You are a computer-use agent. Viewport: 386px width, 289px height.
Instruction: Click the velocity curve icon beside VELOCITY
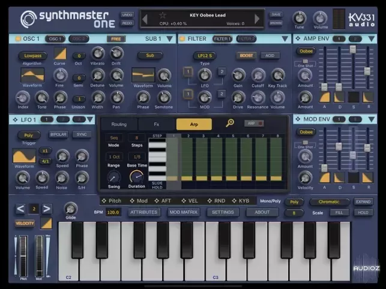(46, 224)
